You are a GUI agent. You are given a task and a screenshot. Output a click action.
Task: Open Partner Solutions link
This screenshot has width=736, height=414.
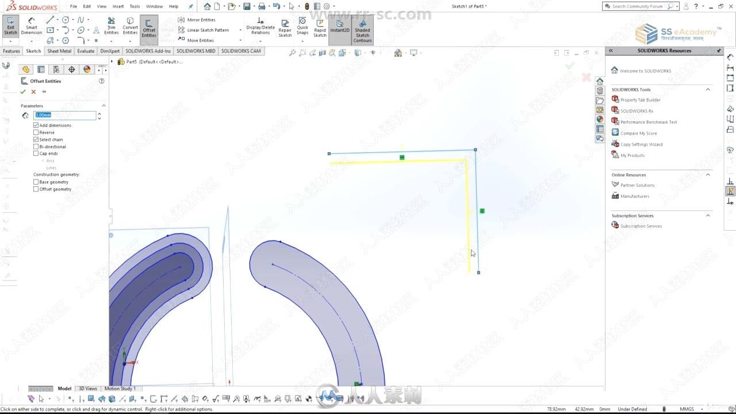pyautogui.click(x=637, y=185)
